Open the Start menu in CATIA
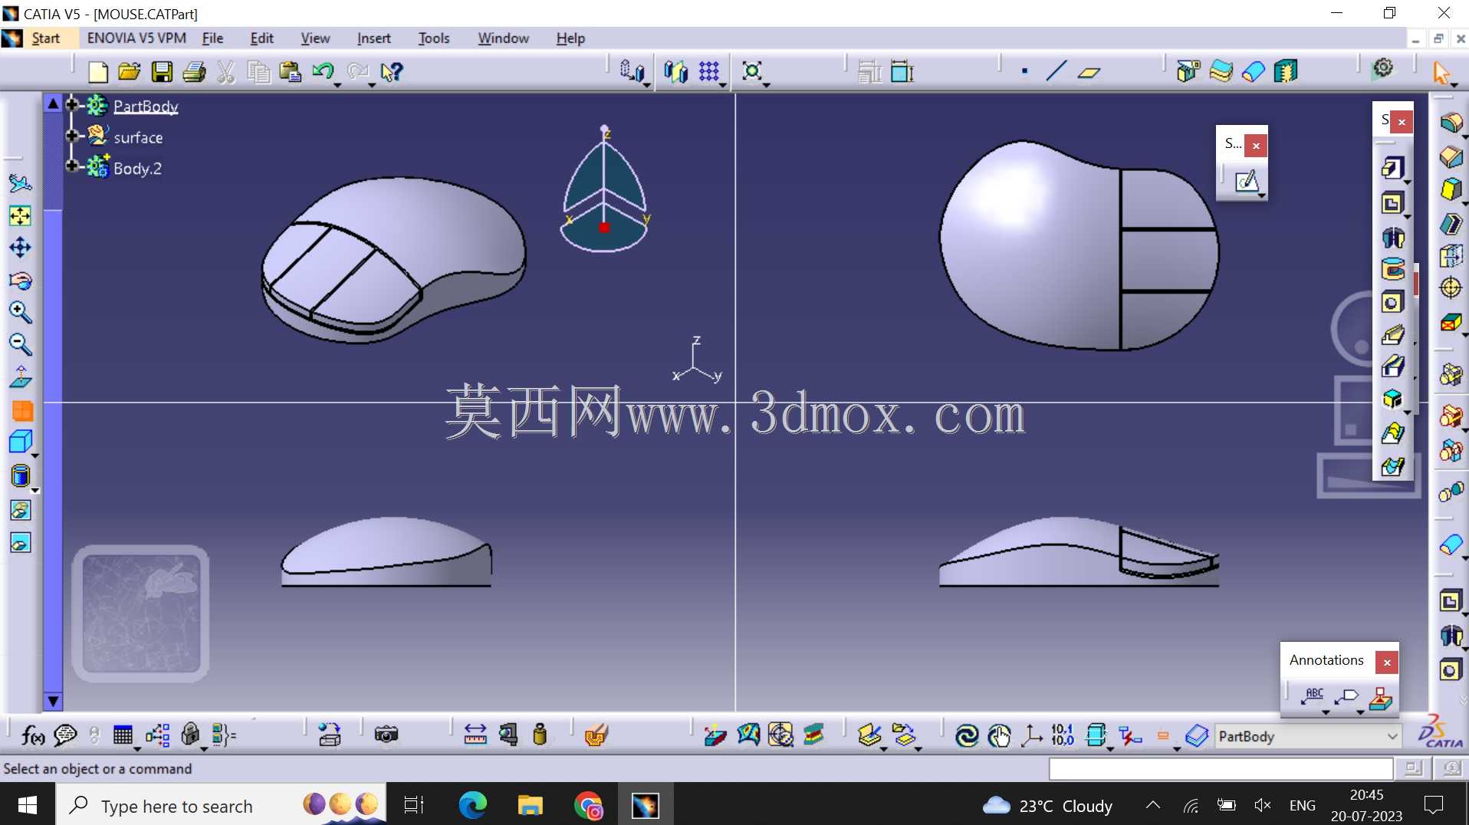The image size is (1469, 825). pyautogui.click(x=45, y=38)
